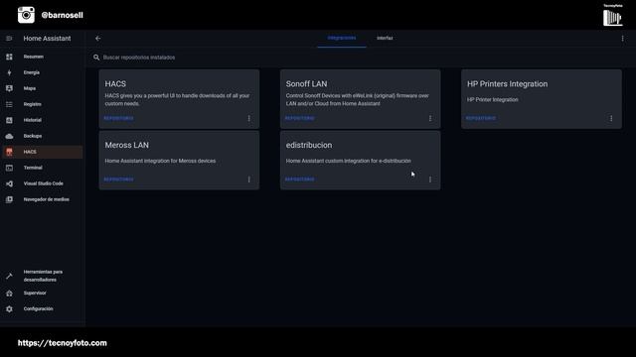Open the HP Printers Integration Repositorio link

click(x=481, y=118)
